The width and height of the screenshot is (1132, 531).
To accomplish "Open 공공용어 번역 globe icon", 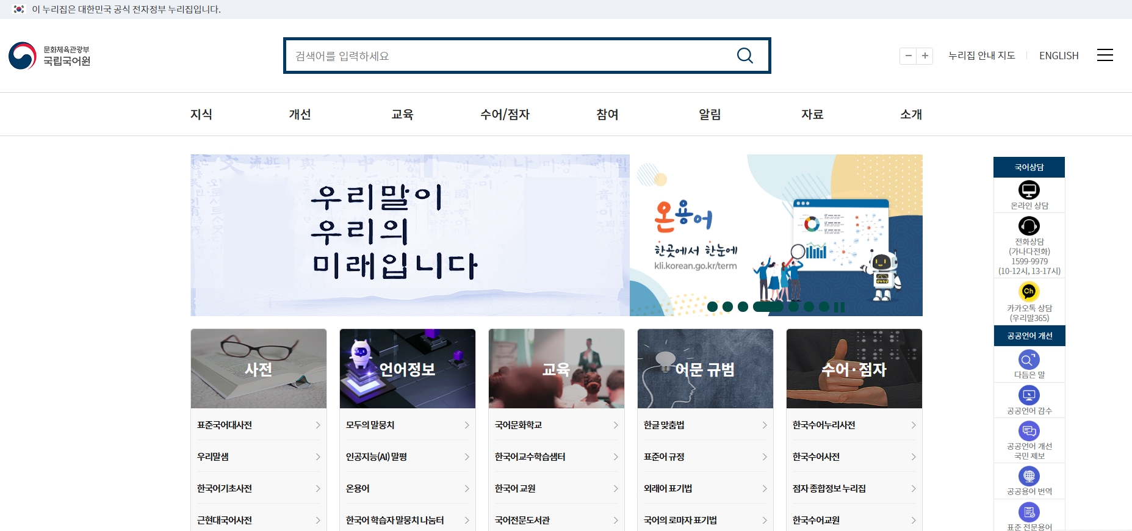I will 1029,475.
